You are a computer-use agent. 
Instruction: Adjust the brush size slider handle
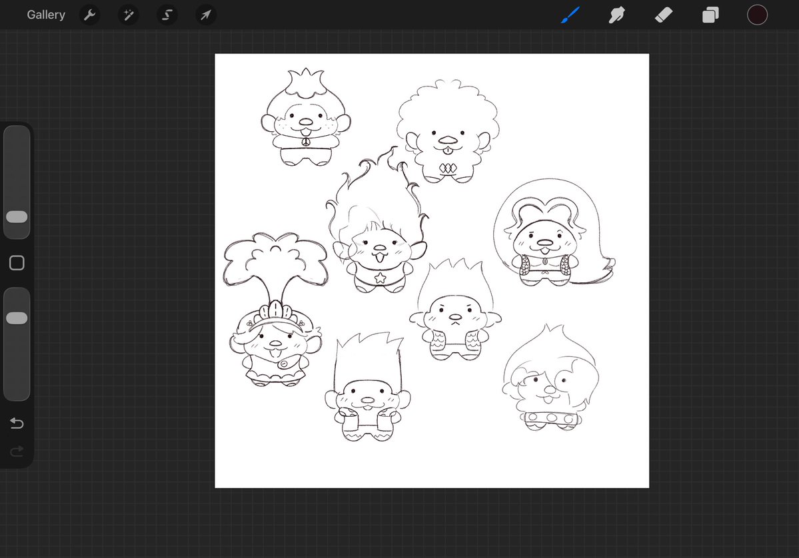pos(17,217)
